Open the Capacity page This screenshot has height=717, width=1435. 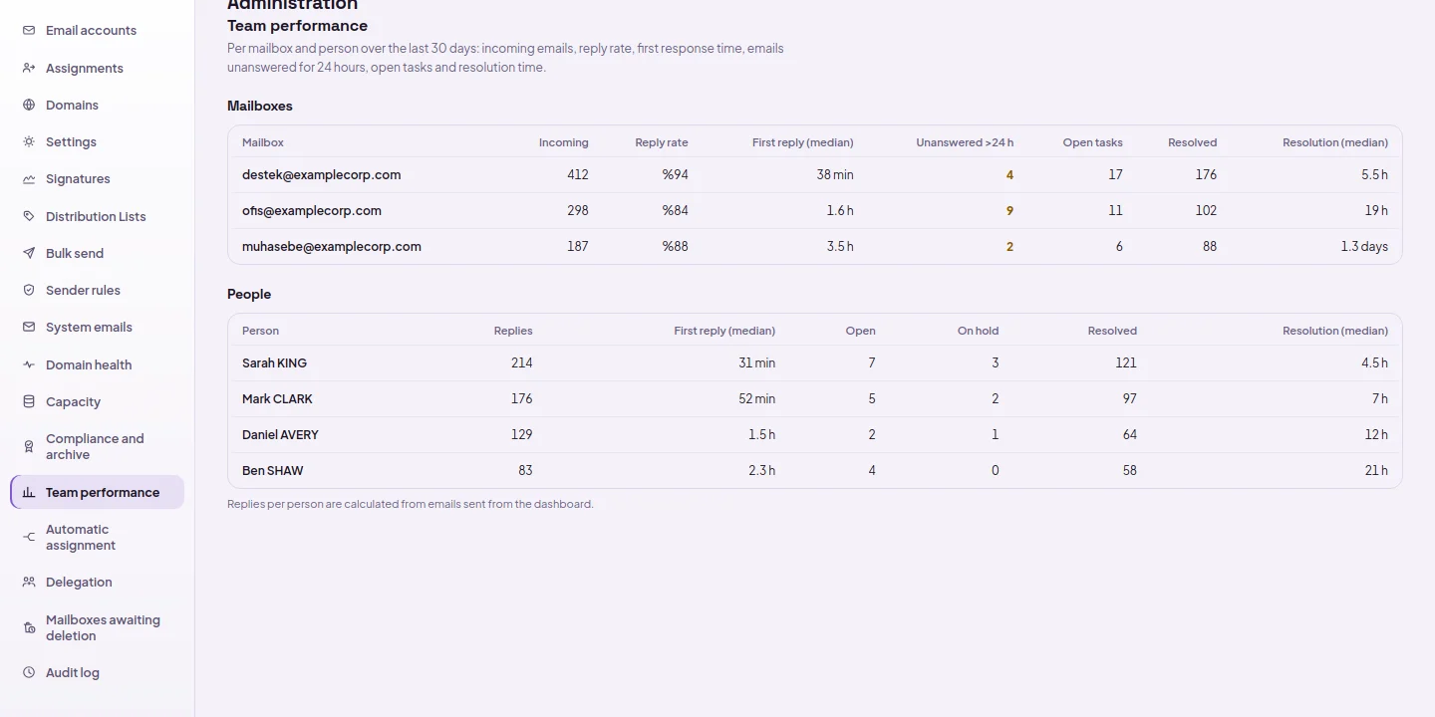tap(97, 401)
